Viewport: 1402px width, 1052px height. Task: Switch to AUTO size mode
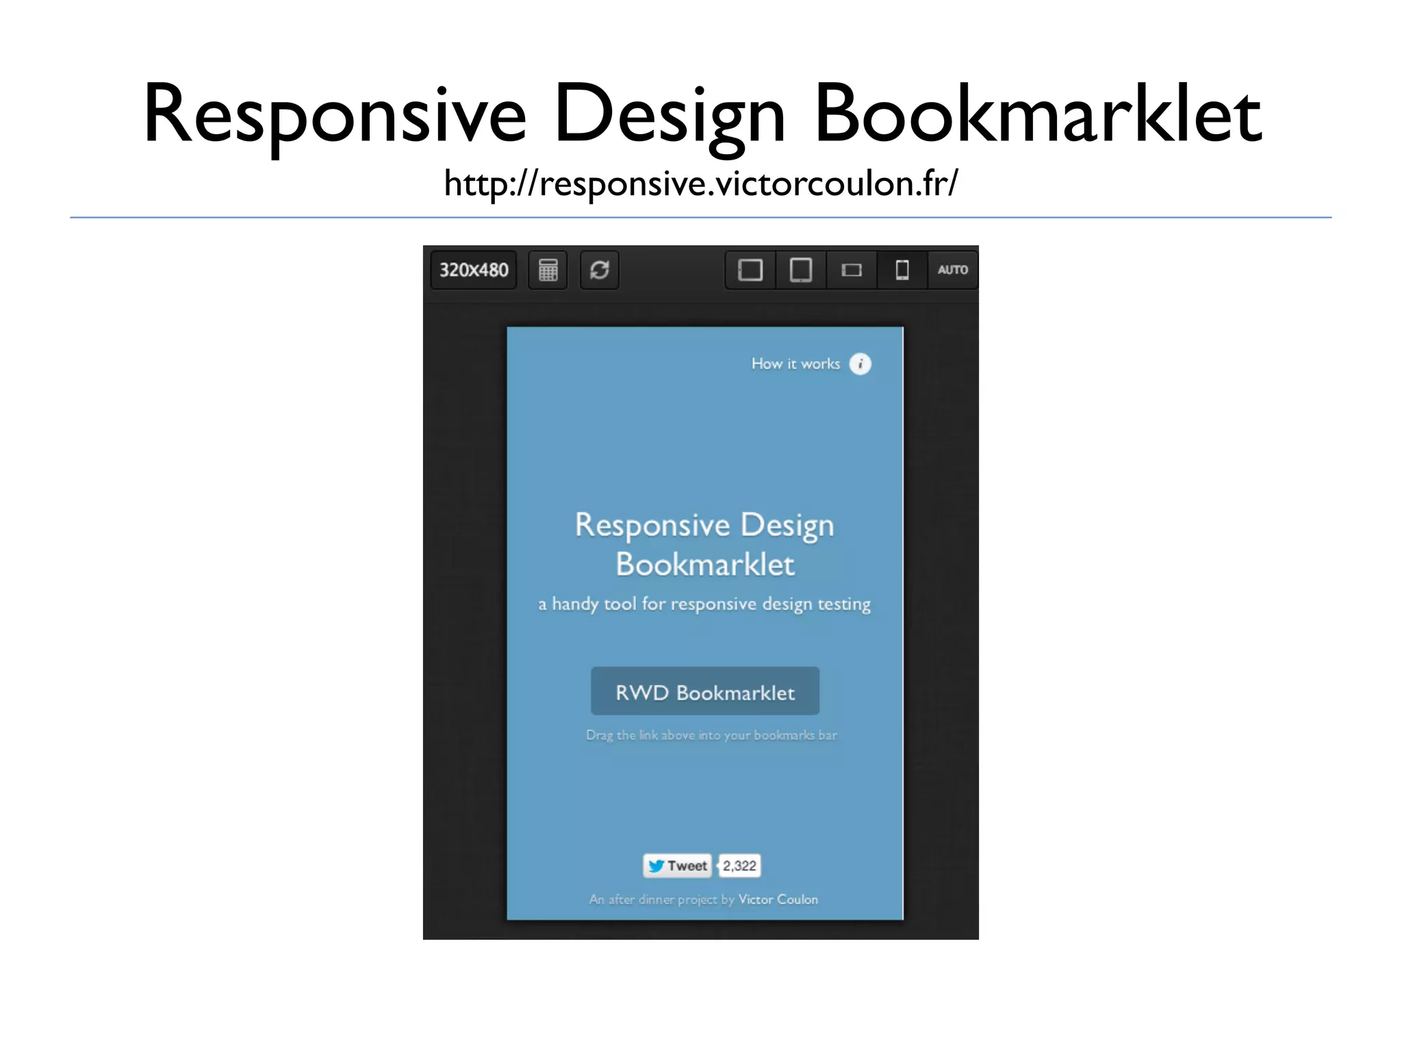[953, 270]
